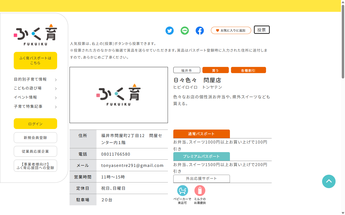
Task: Click the vertical page scrollbar thumb
Action: coord(343,41)
